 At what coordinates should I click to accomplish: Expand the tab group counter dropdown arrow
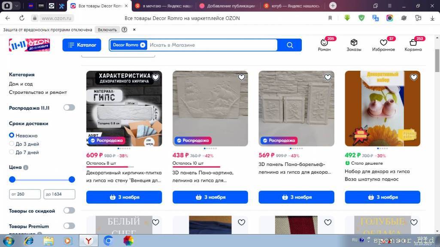pos(17,6)
